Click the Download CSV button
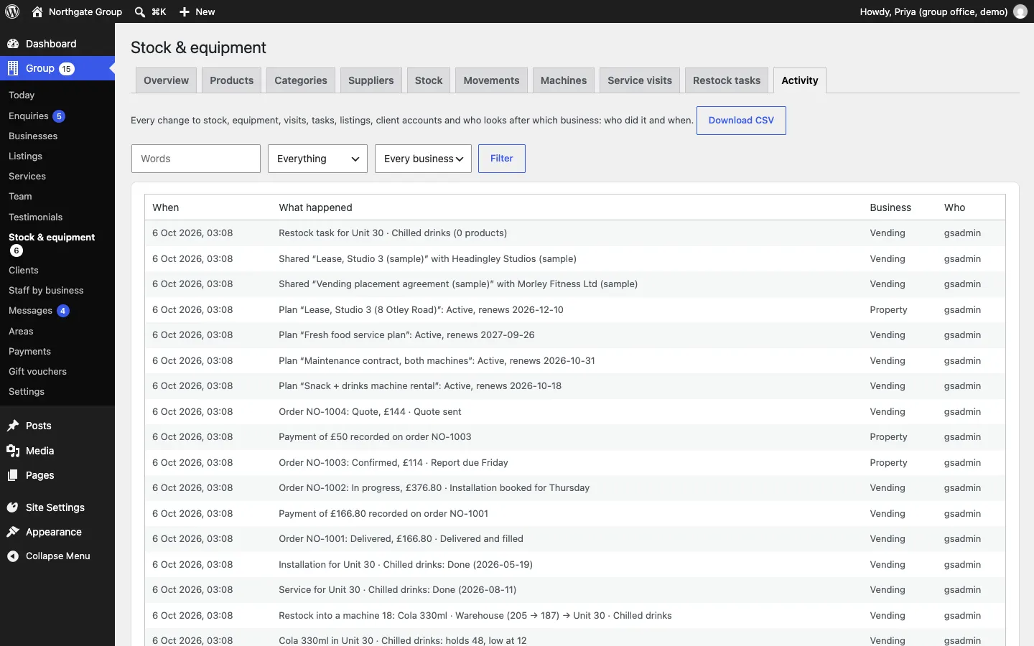The height and width of the screenshot is (646, 1034). pos(741,121)
